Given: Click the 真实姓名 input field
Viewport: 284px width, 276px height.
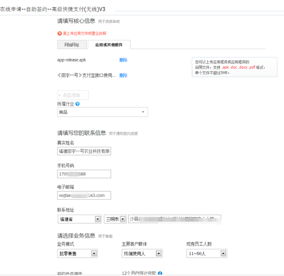Looking at the screenshot, I should pos(84,151).
